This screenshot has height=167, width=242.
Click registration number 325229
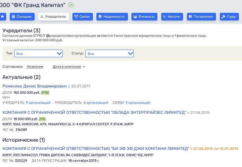click(21, 161)
